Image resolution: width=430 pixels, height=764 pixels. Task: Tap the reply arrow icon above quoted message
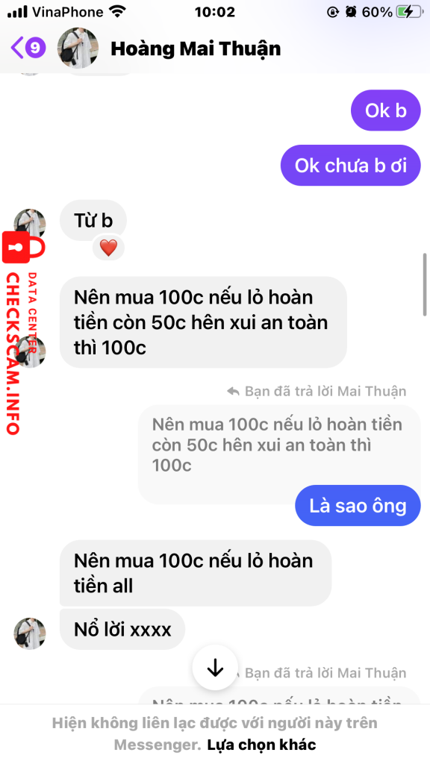click(x=233, y=391)
